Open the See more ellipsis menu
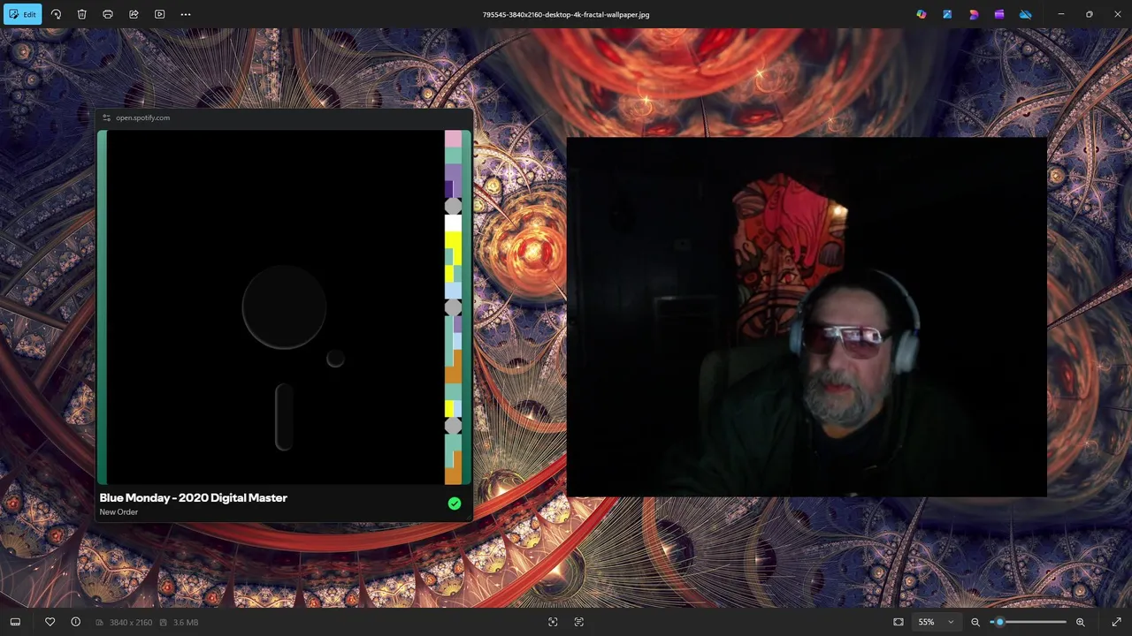 186,14
